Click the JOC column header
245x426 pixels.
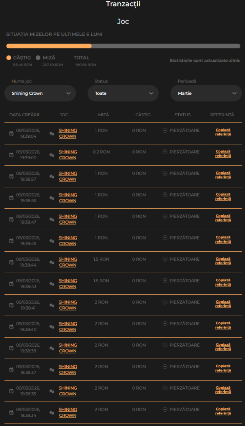(x=64, y=115)
